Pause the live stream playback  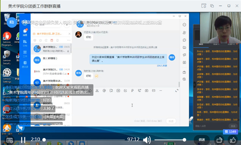(x=23, y=139)
